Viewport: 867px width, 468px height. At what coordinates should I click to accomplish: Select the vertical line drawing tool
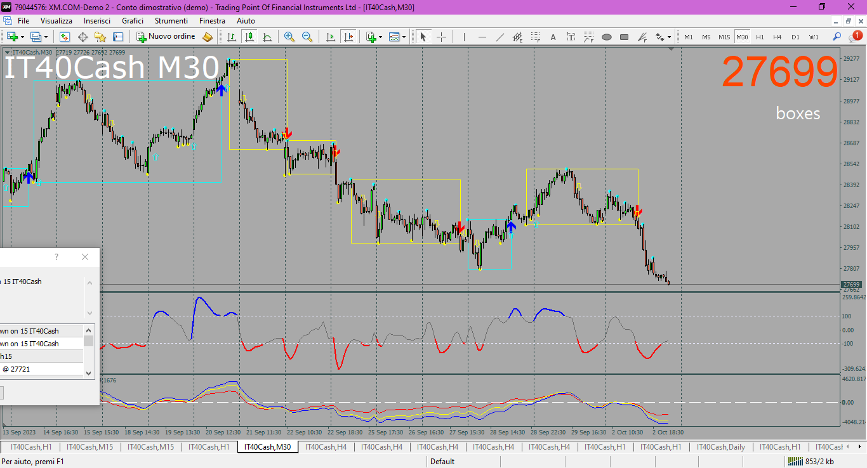coord(465,37)
